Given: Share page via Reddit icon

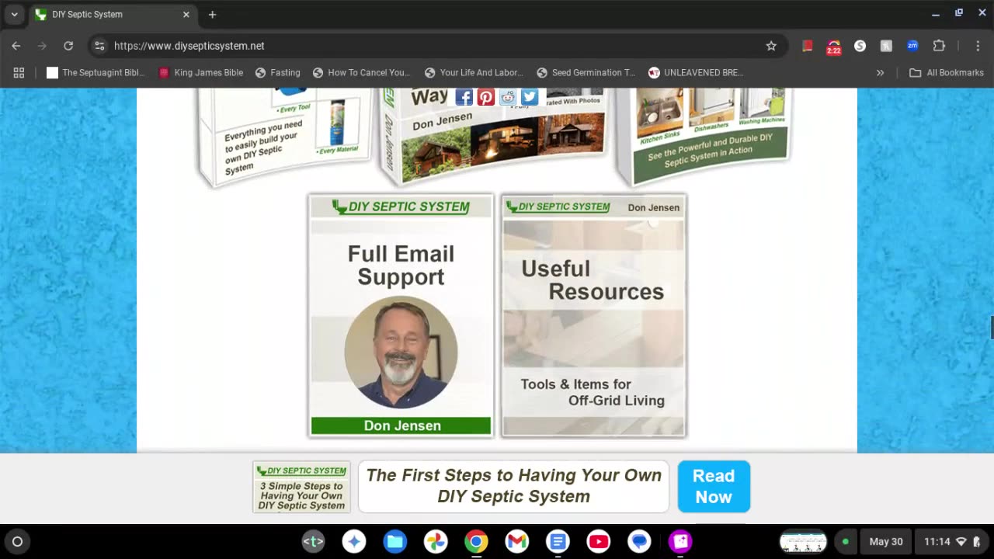Looking at the screenshot, I should coord(507,97).
